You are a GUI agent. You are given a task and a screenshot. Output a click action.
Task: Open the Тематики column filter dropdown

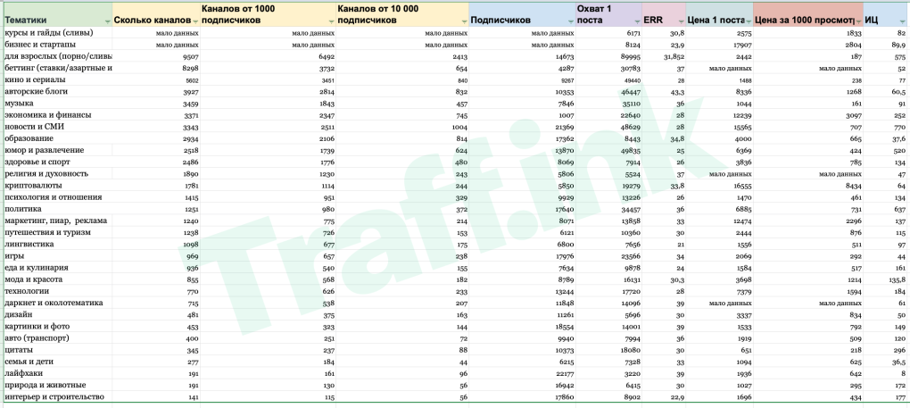click(107, 21)
